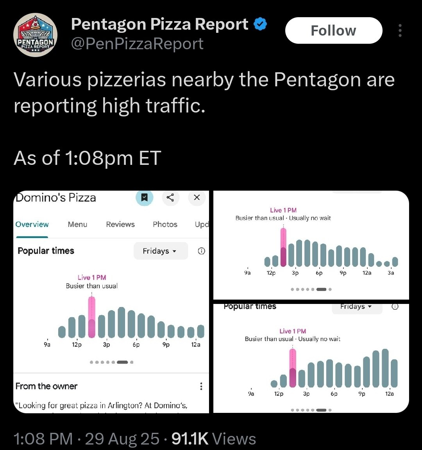The width and height of the screenshot is (422, 450).
Task: Open the three-dot tweet options menu
Action: [400, 30]
